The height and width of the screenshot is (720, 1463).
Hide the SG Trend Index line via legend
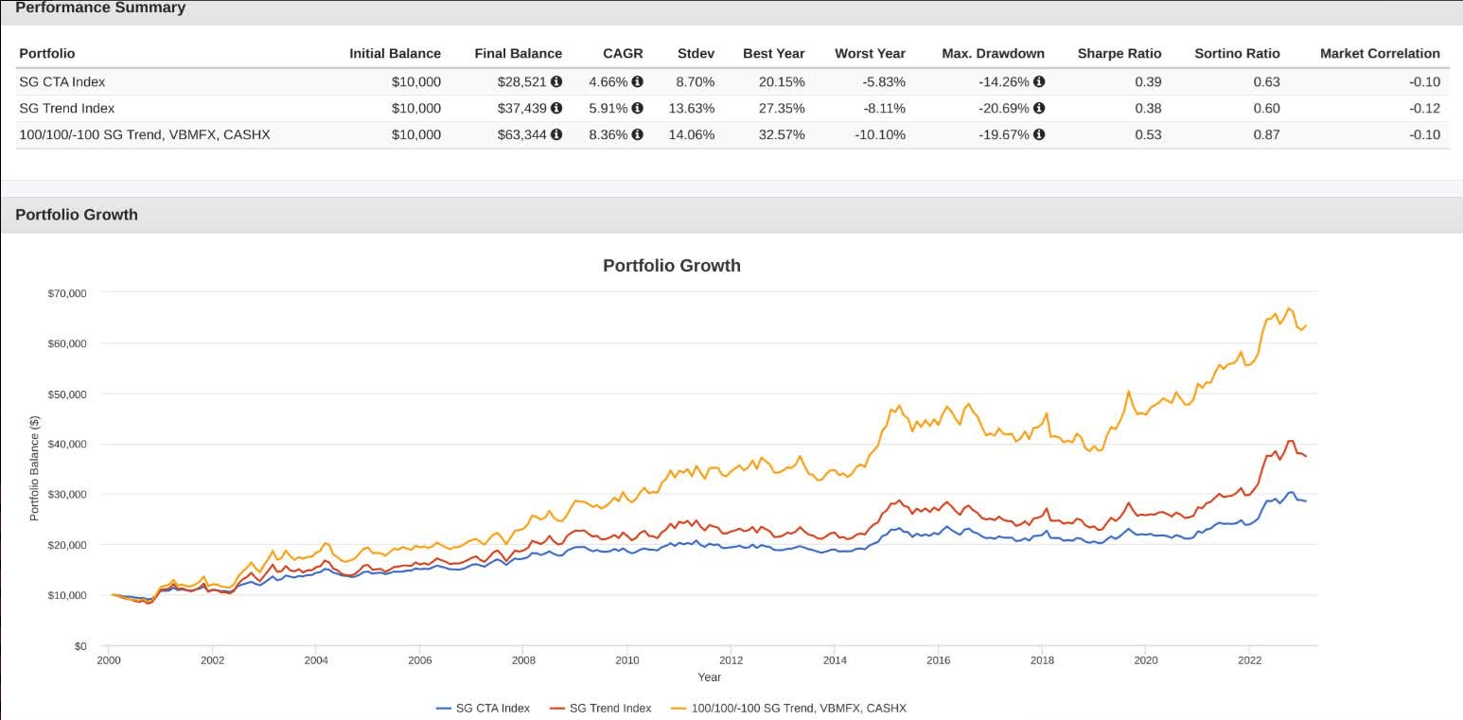click(610, 708)
